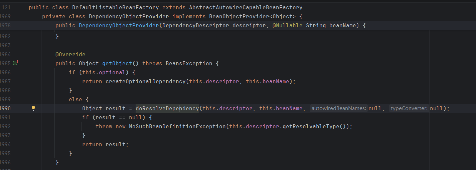Click line number 1990 in the gutter

(x=5, y=108)
